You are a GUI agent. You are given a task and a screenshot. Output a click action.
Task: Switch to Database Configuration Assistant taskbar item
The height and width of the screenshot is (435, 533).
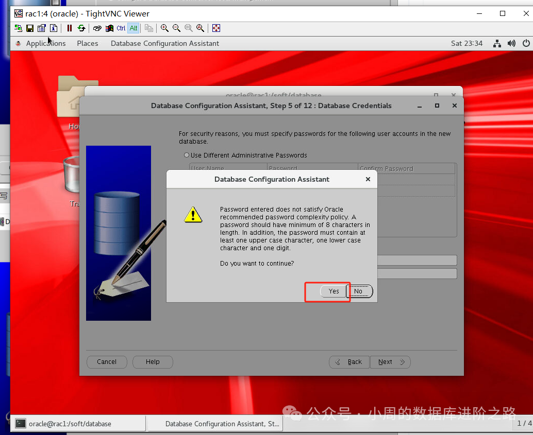(215, 424)
